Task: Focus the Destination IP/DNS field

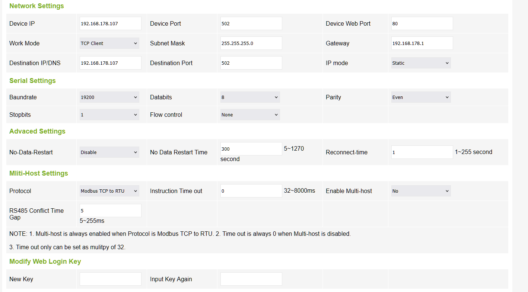Action: [x=111, y=63]
